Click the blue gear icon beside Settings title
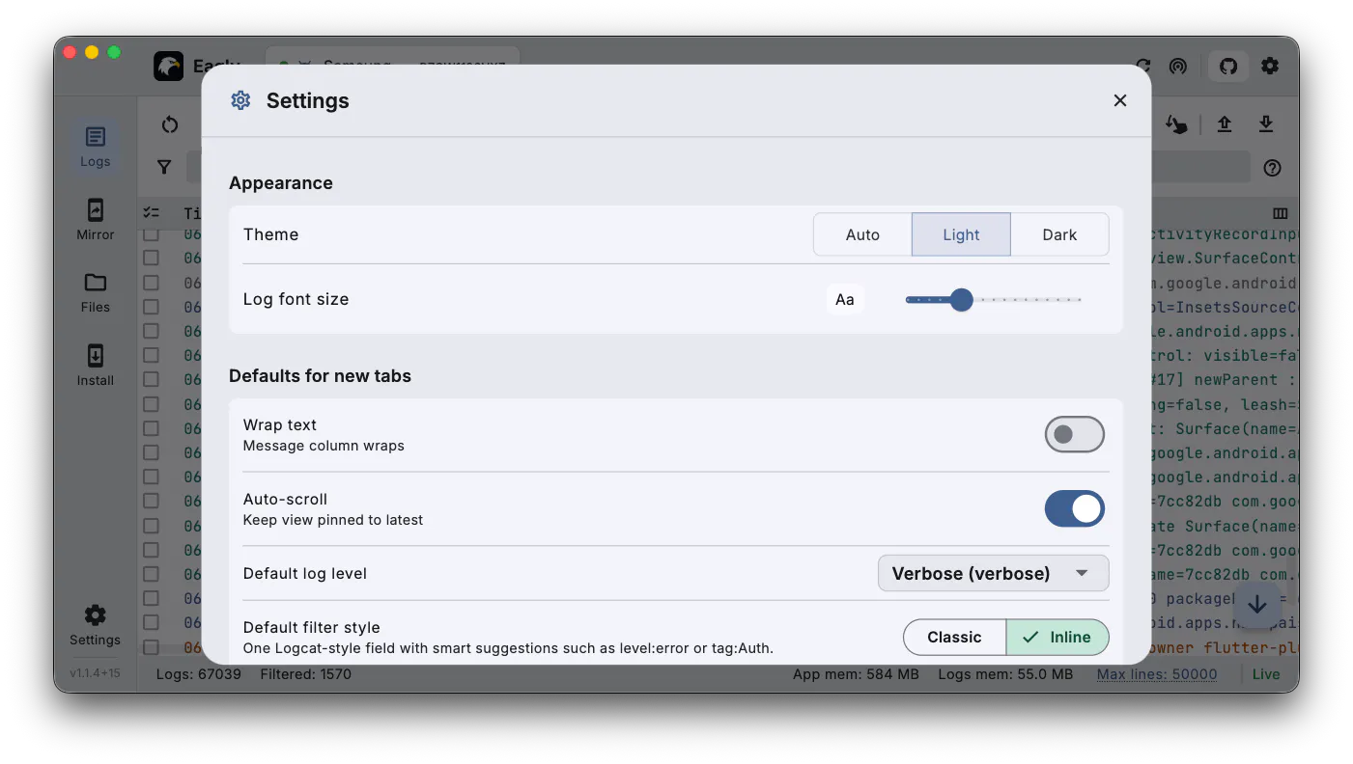 pos(240,100)
